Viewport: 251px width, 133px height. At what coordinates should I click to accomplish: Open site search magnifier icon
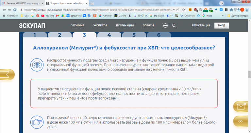point(174,26)
